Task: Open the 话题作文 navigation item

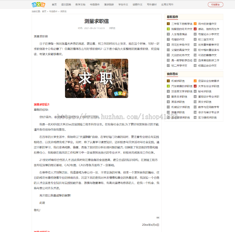Action: pos(137,5)
